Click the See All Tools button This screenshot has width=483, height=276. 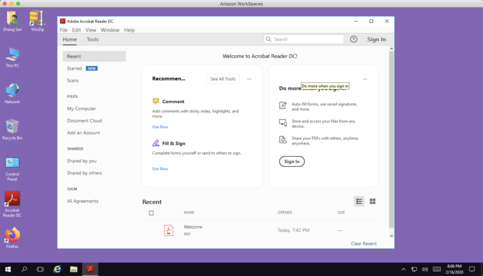(223, 79)
